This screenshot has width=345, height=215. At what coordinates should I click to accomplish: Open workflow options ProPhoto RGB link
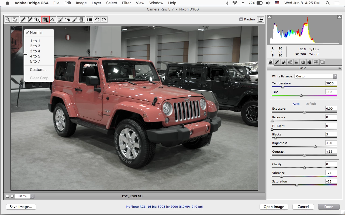(x=164, y=207)
